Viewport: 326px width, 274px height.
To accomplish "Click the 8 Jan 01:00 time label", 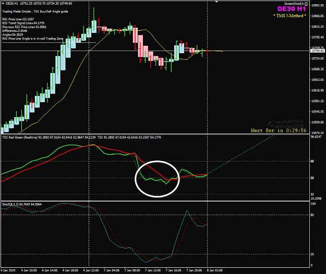I will 215,270.
